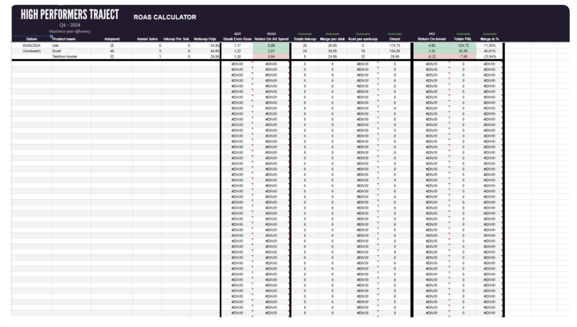This screenshot has height=327, width=577.
Task: Select omzet cell '174,75'
Action: 395,46
